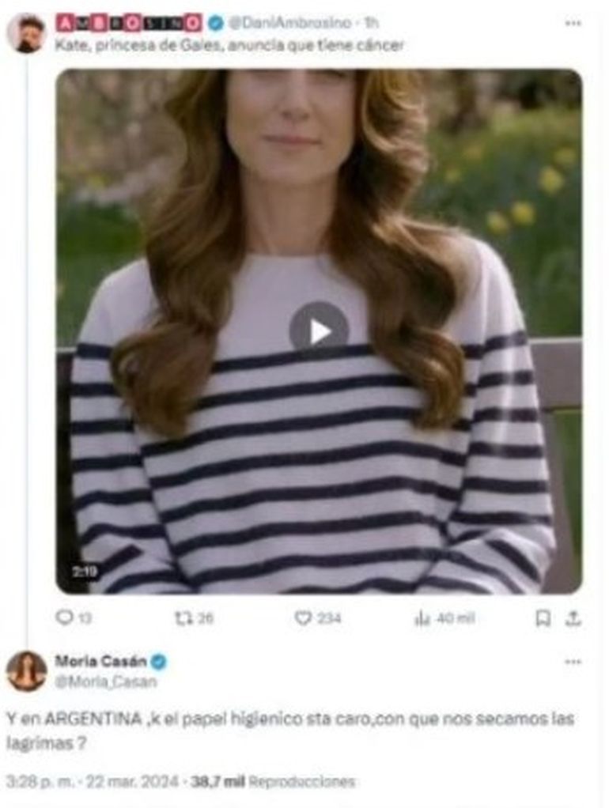Click Ambrosino's blue verified badge
609x808 pixels.
(x=215, y=24)
